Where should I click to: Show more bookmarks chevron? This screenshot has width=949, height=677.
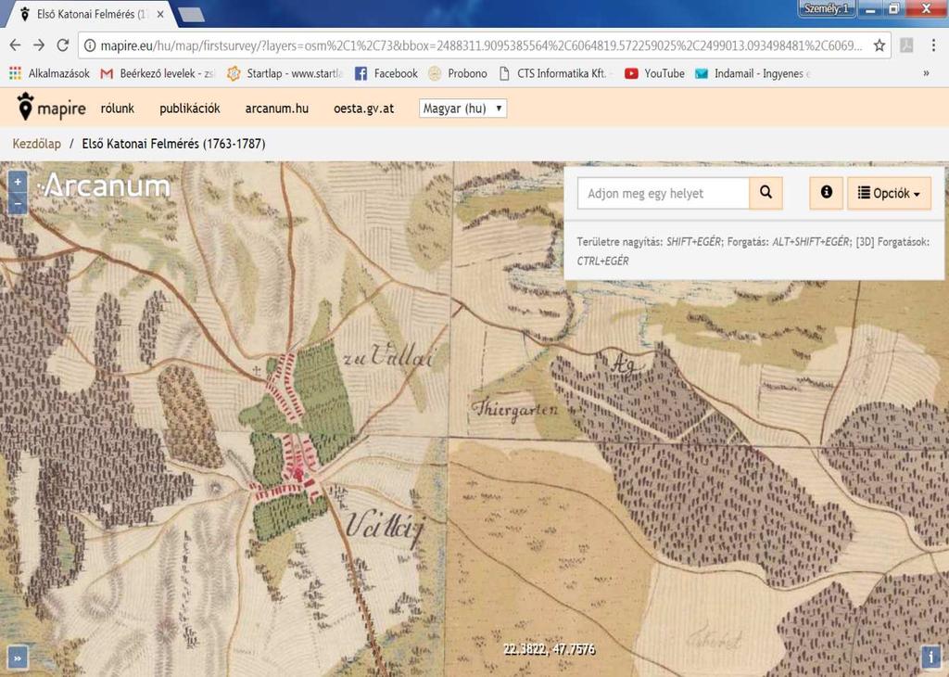click(926, 73)
